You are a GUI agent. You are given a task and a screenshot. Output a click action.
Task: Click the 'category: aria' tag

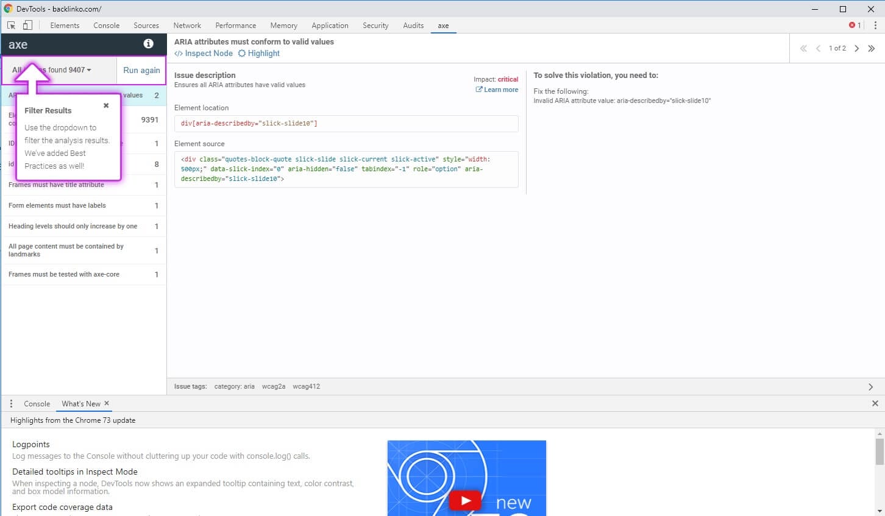pos(234,387)
